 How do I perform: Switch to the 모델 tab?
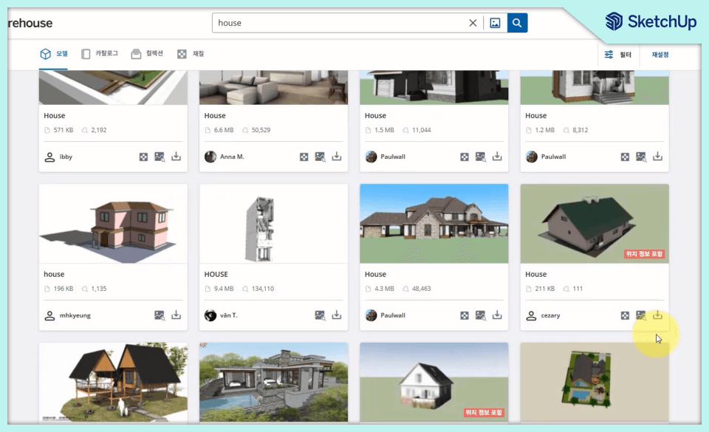click(54, 54)
